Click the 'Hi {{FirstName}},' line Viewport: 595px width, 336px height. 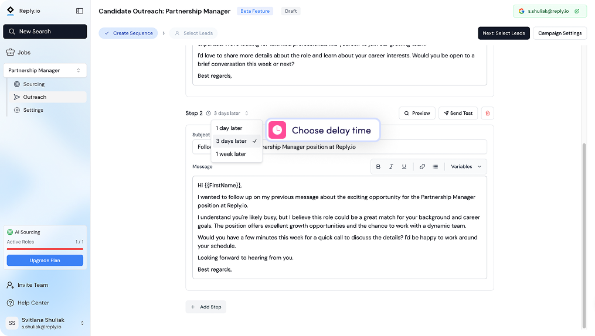tap(219, 185)
